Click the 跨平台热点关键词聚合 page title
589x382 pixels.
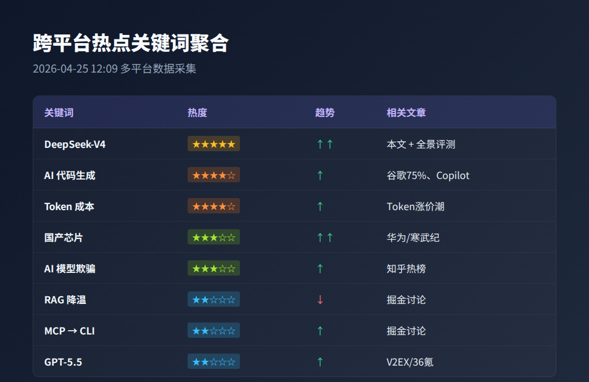point(131,43)
